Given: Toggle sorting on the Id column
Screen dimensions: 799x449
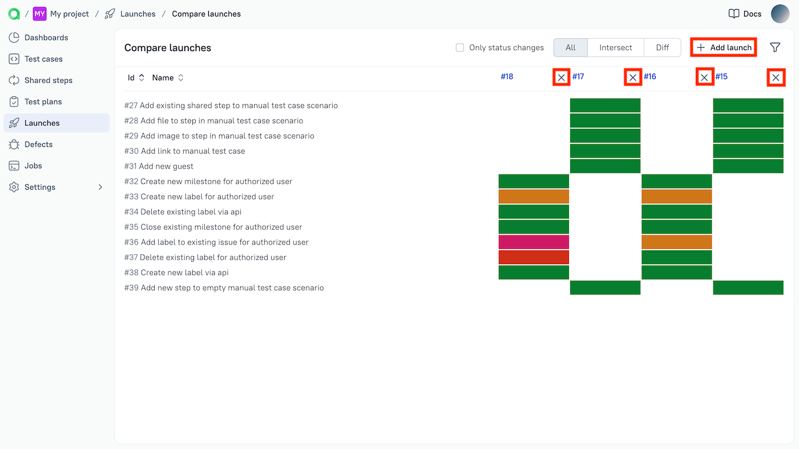Looking at the screenshot, I should (x=141, y=77).
